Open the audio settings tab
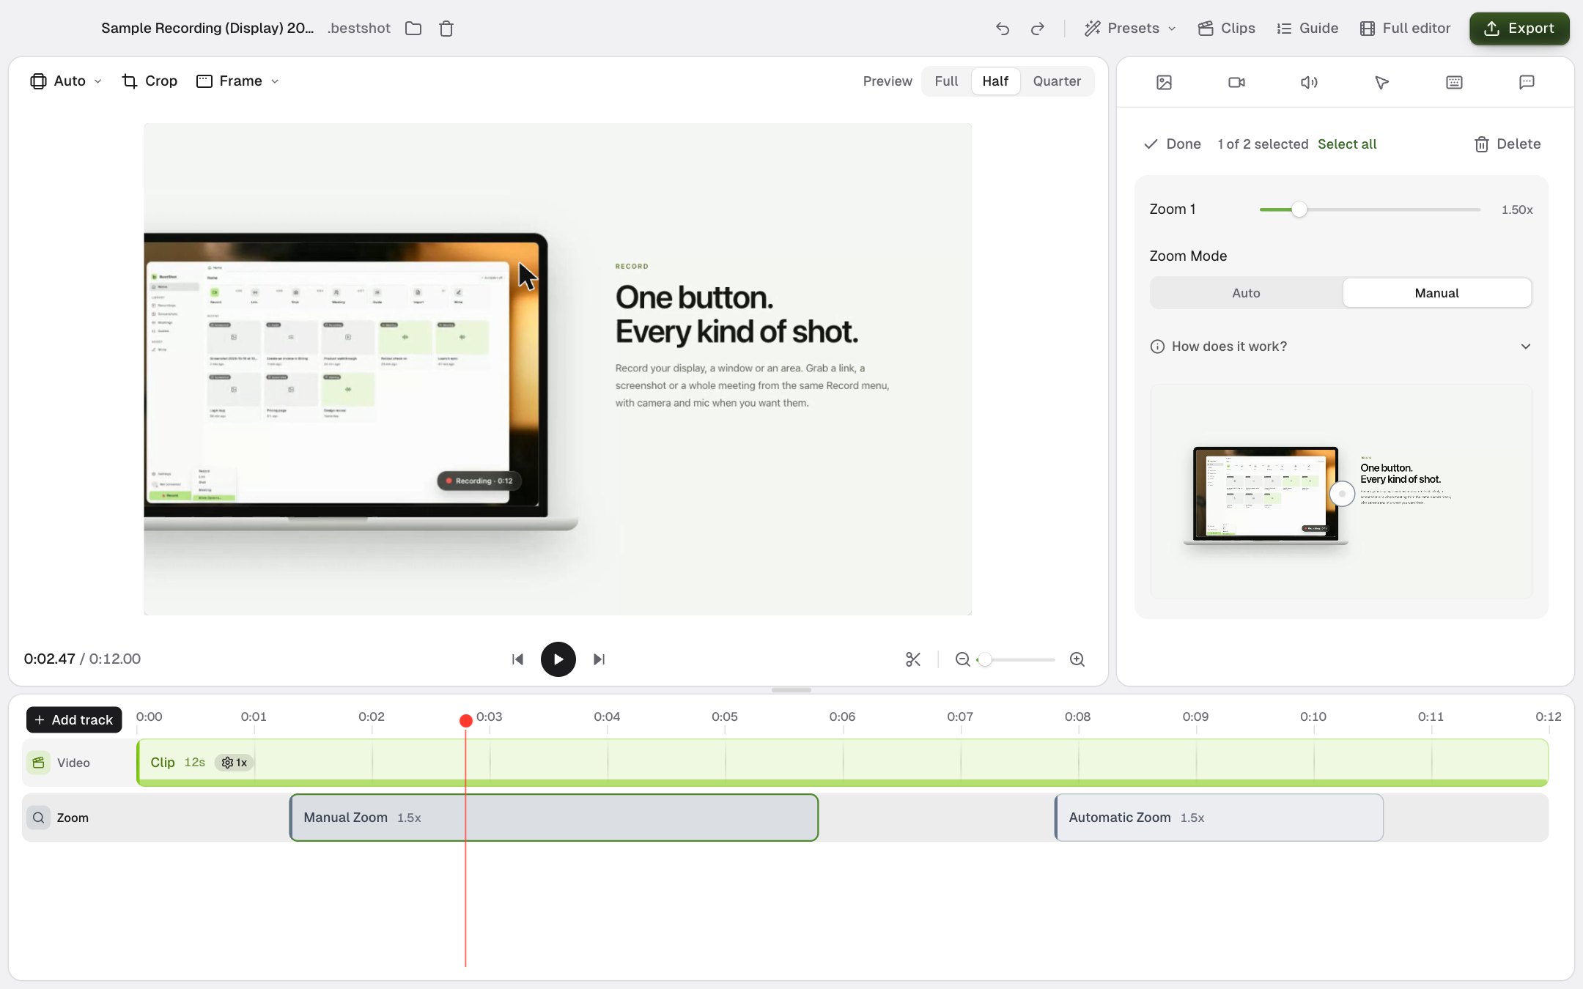The width and height of the screenshot is (1583, 989). tap(1309, 82)
